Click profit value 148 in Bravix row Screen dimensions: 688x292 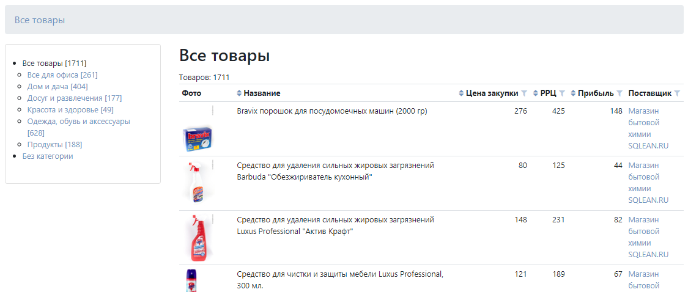[x=616, y=111]
